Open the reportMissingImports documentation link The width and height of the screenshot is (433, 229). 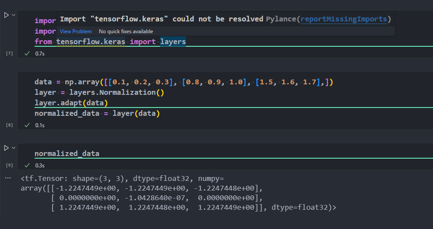click(x=344, y=19)
